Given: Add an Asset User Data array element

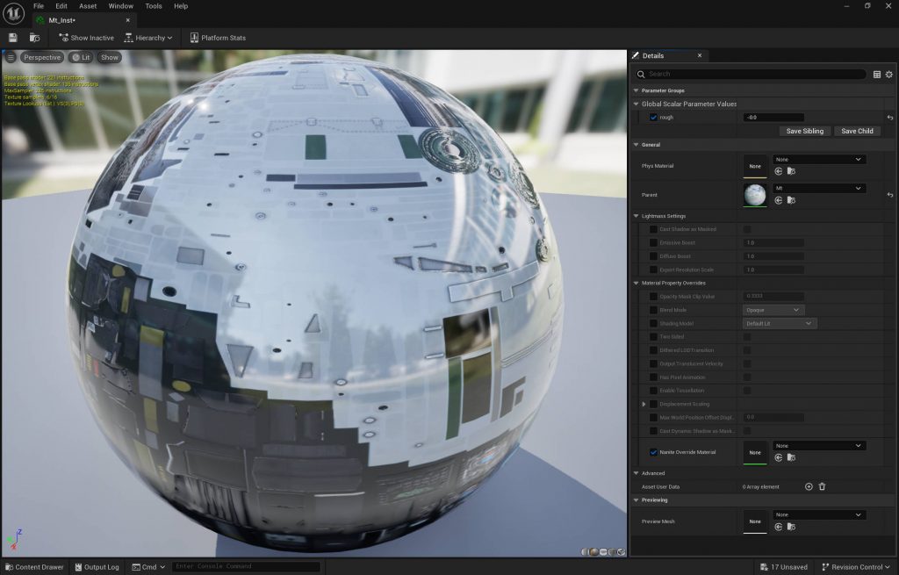Looking at the screenshot, I should click(809, 486).
